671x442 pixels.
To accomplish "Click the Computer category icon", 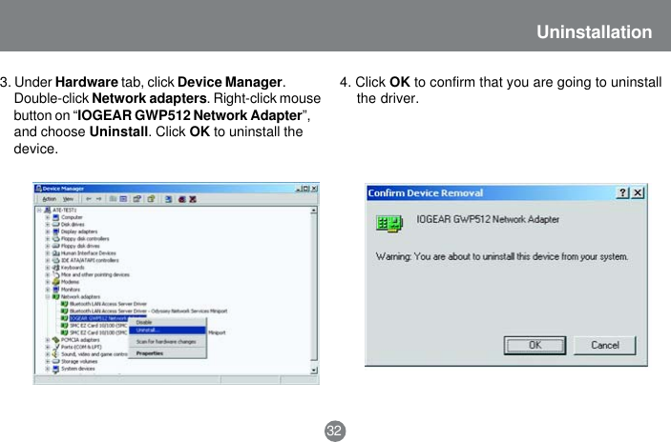I will click(x=55, y=217).
